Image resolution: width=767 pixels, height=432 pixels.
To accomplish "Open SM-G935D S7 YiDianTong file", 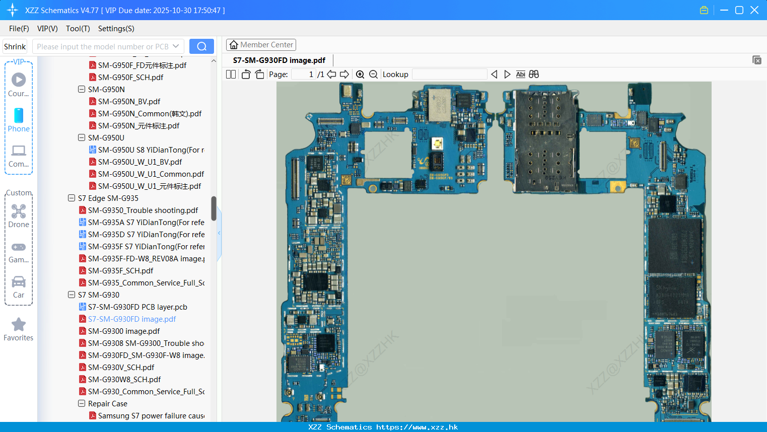I will click(146, 234).
